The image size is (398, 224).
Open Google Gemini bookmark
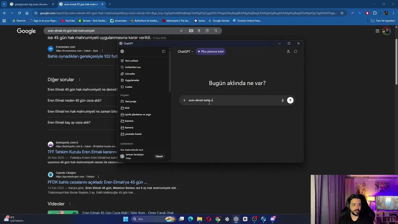coord(219,21)
